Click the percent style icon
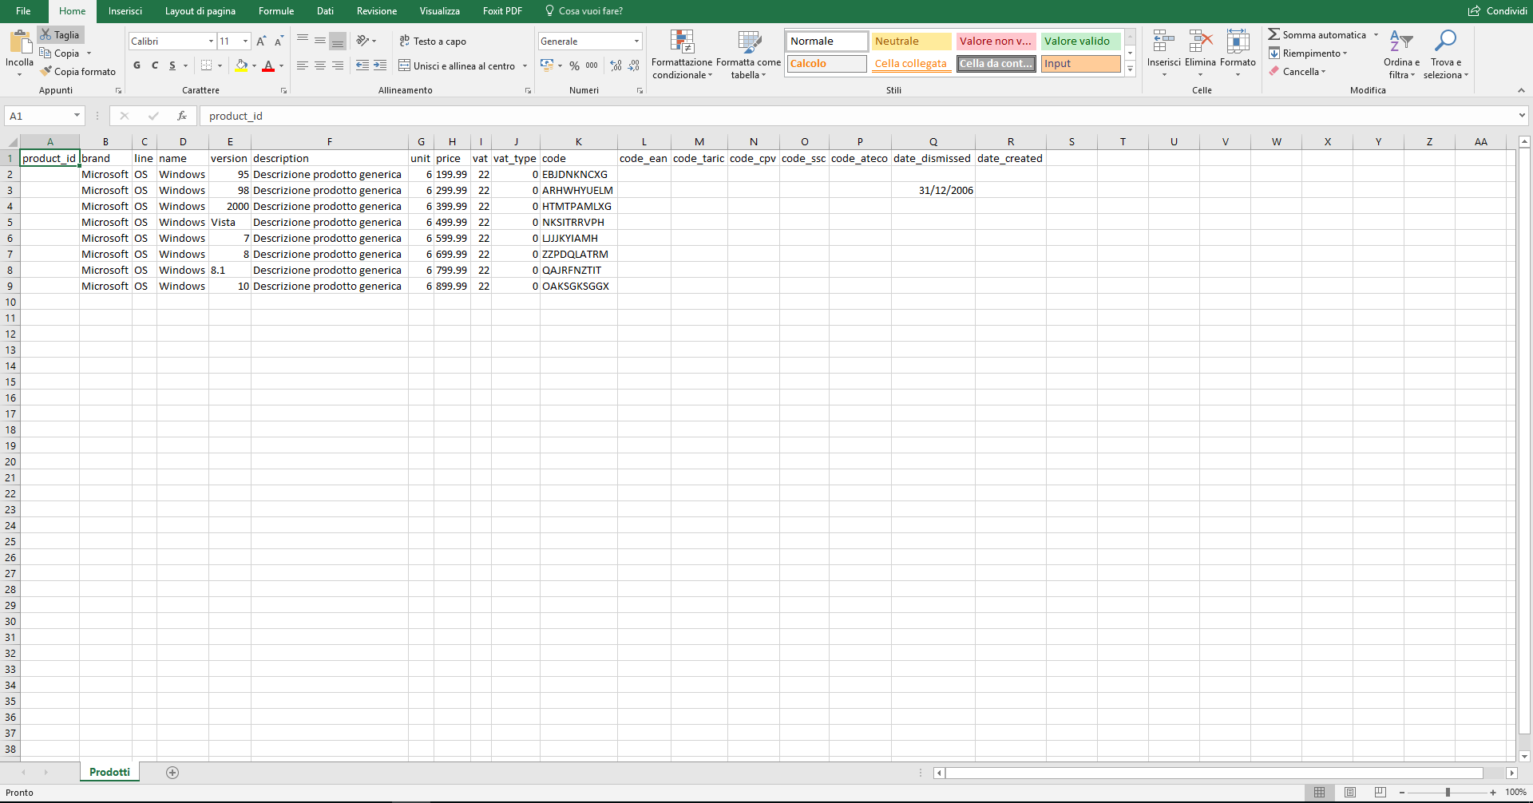Screen dimensions: 1533x803 pos(574,65)
